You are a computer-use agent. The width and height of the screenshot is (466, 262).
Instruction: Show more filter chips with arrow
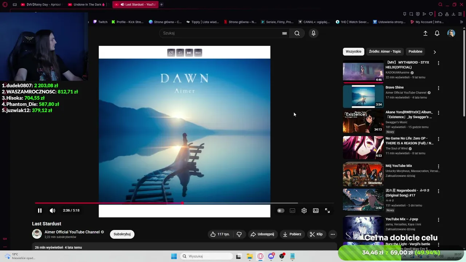tap(434, 52)
